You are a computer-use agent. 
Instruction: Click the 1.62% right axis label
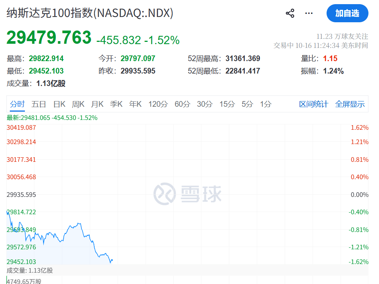click(359, 127)
